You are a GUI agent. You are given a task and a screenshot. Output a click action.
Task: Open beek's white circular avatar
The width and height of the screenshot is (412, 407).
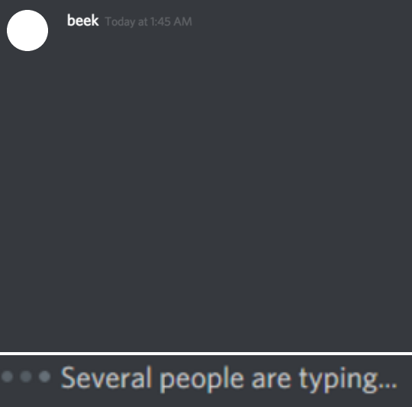coord(27,30)
